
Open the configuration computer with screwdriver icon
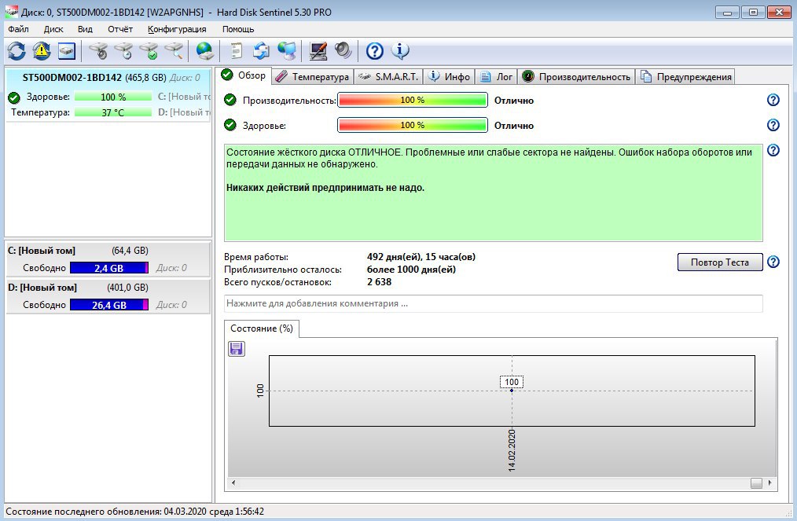click(x=318, y=51)
